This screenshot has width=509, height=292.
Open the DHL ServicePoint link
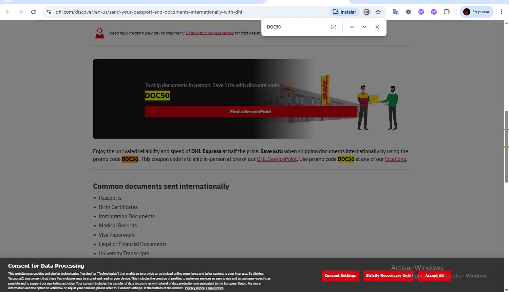277,159
